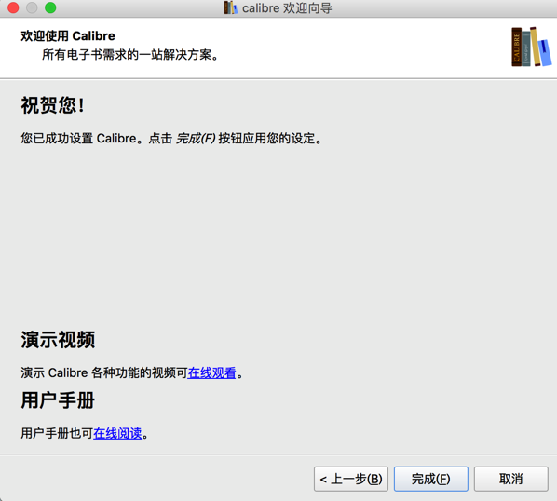Open the 在线观看 demo video link
Screen dimensions: 557x501
pos(211,372)
